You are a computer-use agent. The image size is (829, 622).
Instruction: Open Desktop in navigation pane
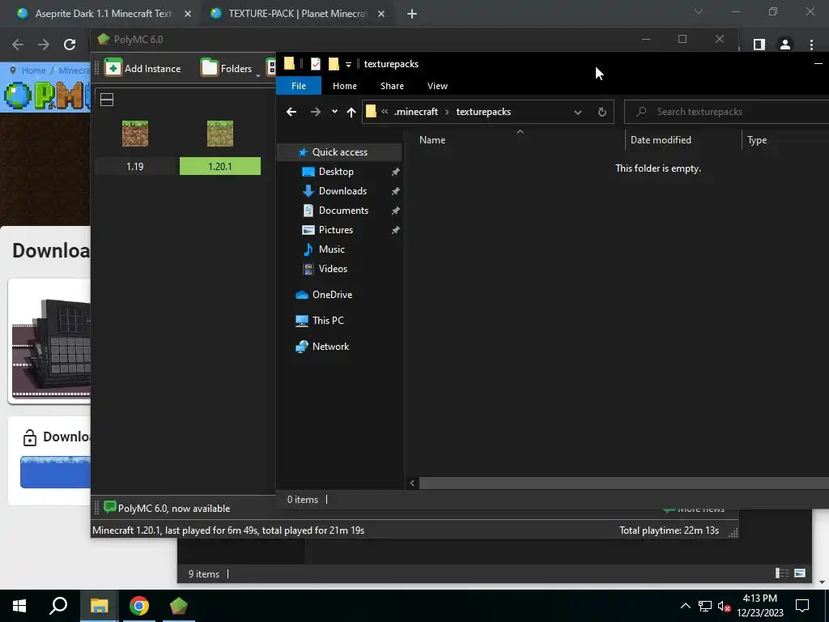tap(336, 172)
